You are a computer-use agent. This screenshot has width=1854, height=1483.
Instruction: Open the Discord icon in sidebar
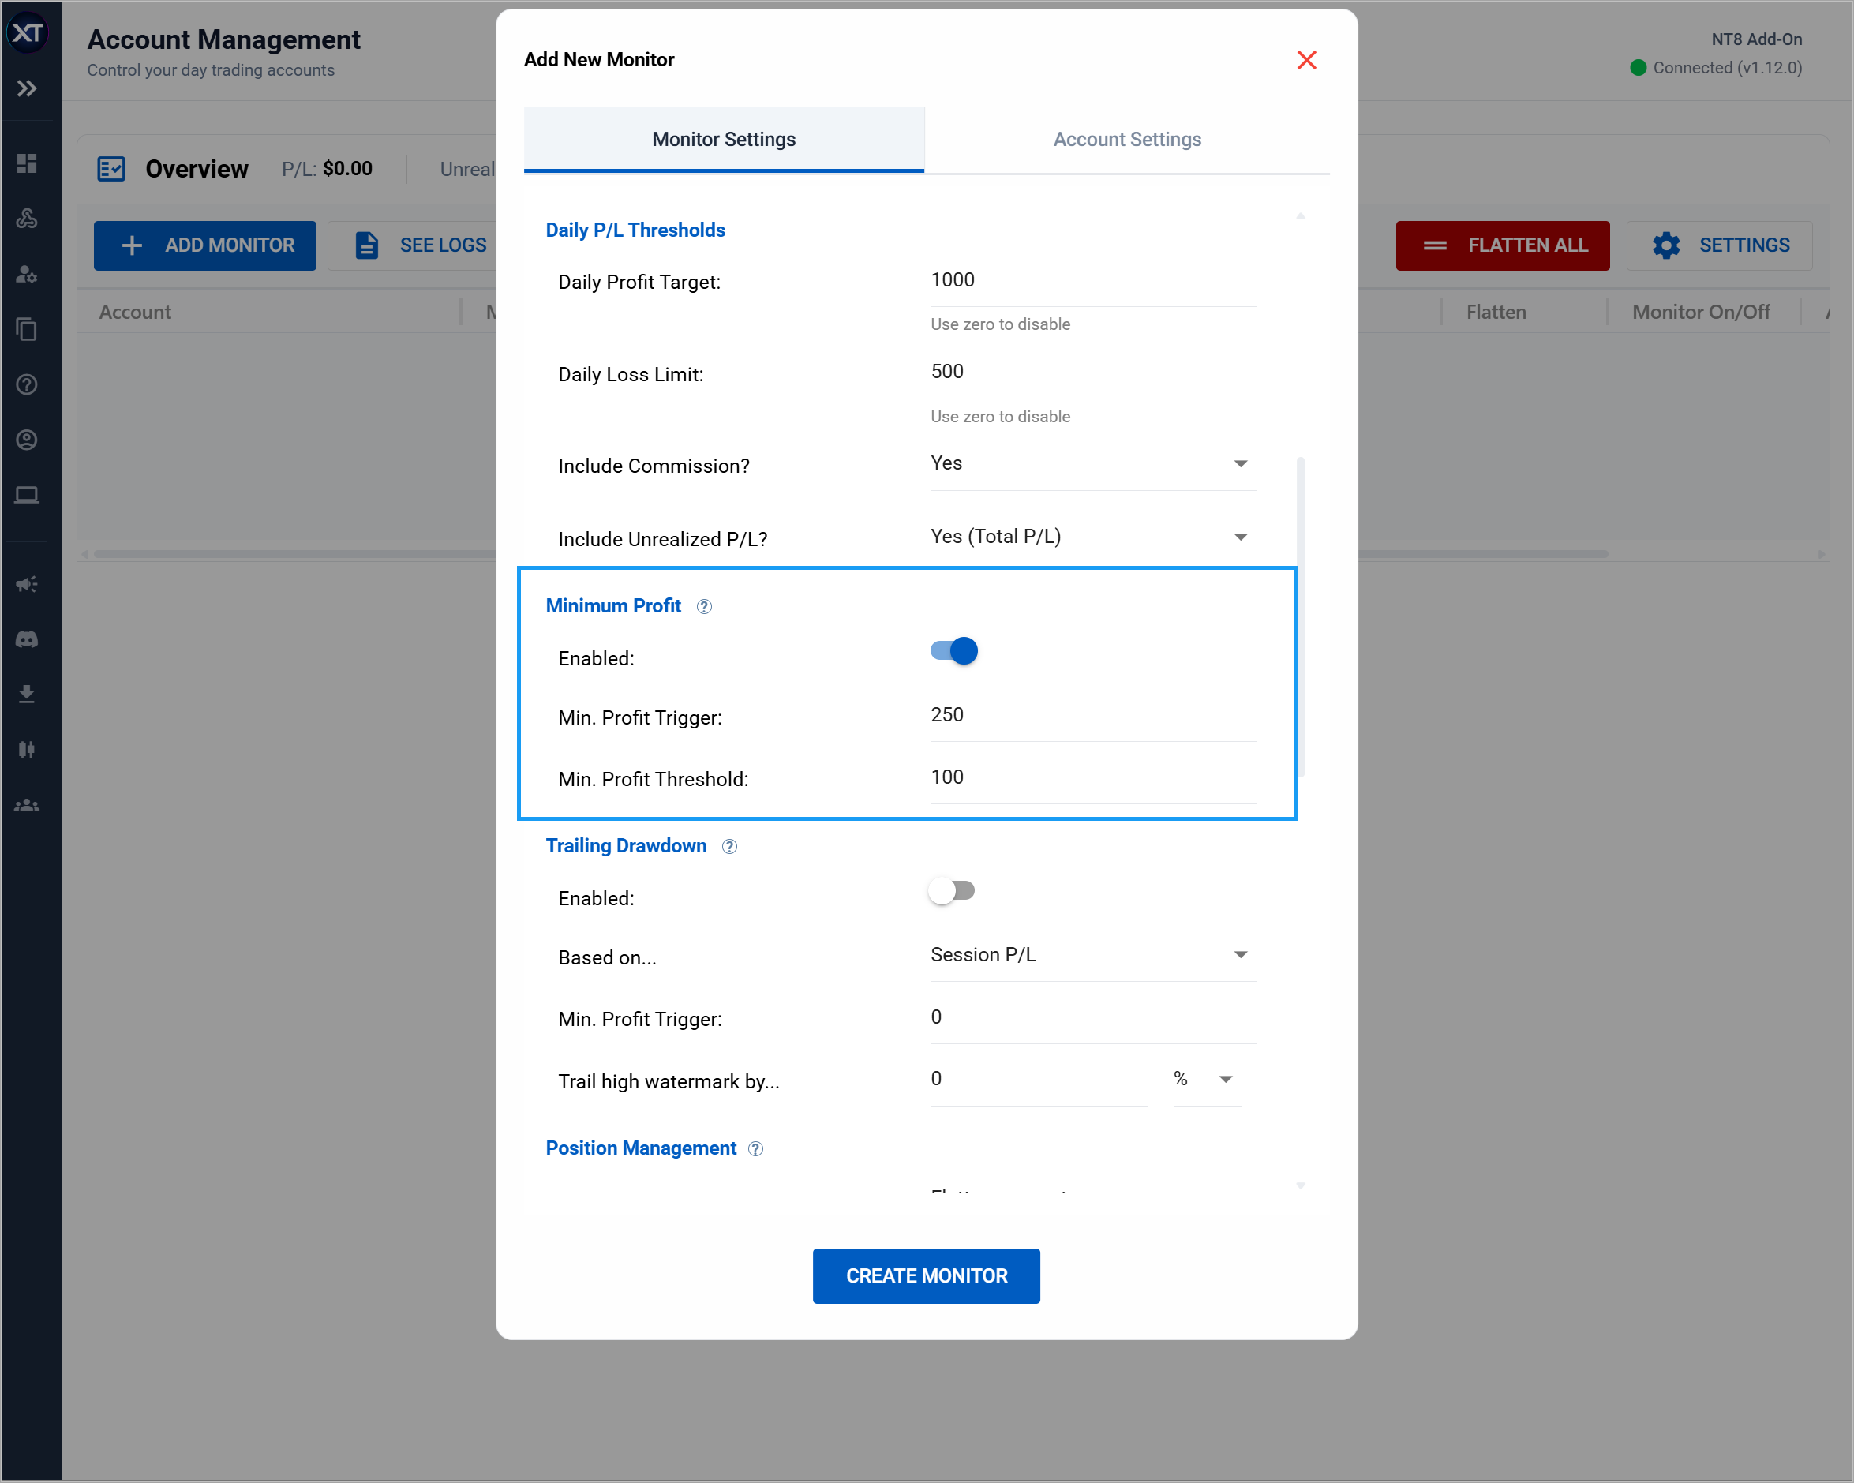click(27, 639)
